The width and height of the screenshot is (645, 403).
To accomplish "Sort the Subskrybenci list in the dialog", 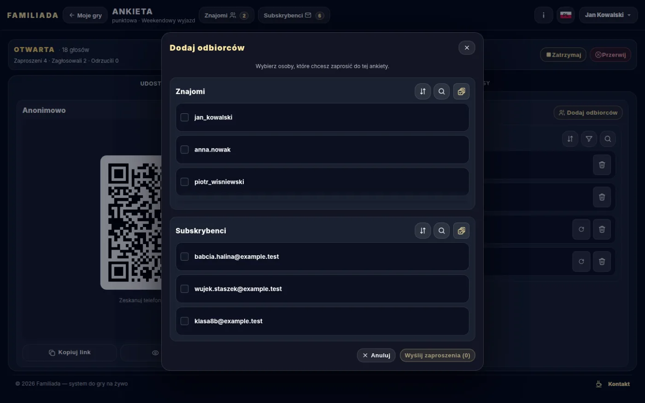I will (x=422, y=231).
